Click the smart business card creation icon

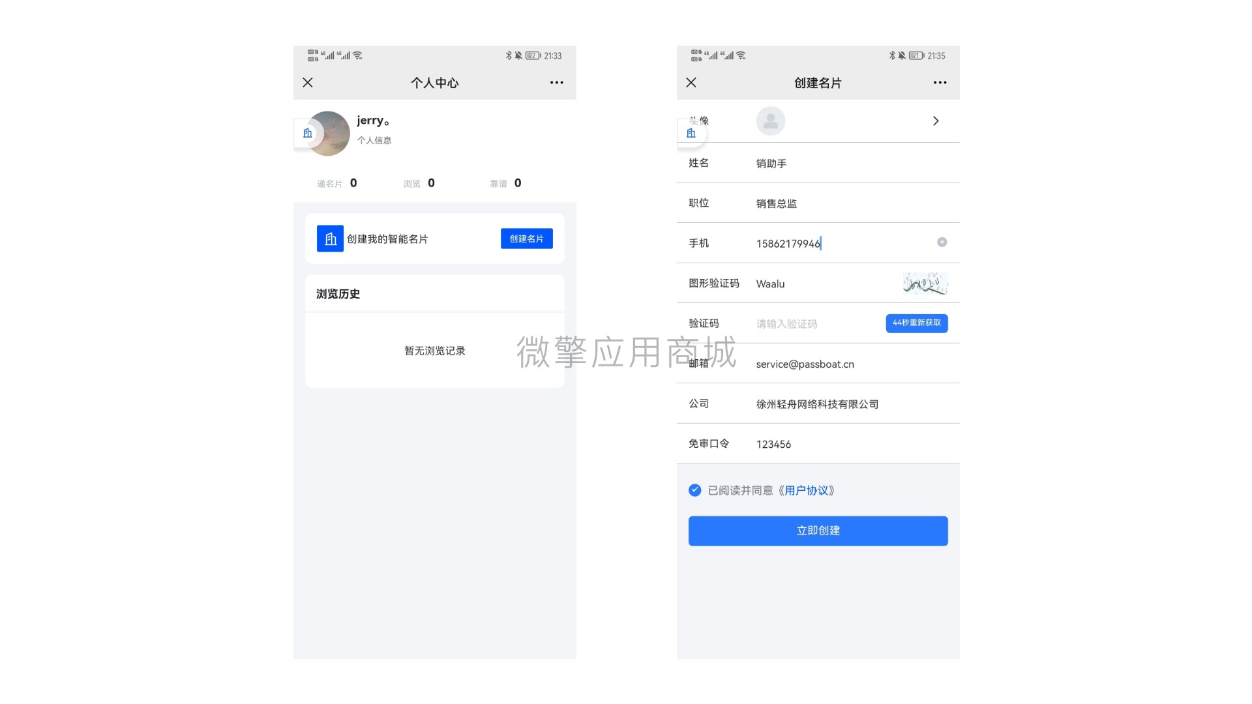[329, 239]
